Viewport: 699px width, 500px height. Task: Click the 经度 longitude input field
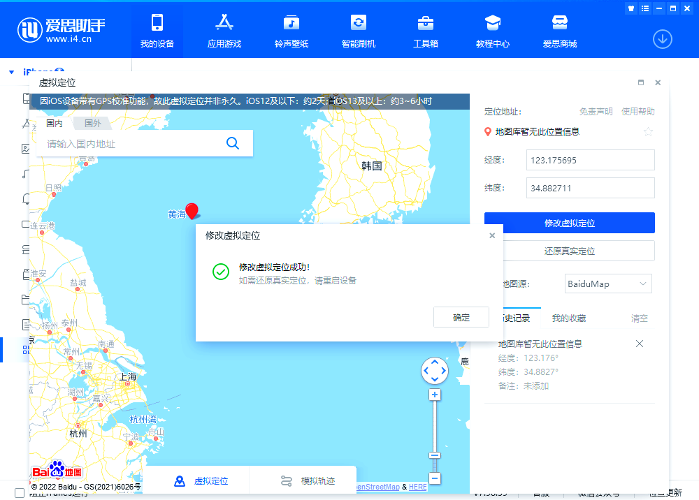[590, 160]
